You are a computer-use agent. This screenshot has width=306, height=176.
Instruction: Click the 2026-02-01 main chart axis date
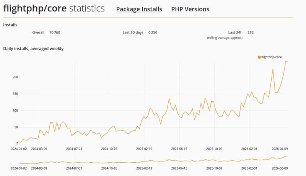[x=249, y=149]
